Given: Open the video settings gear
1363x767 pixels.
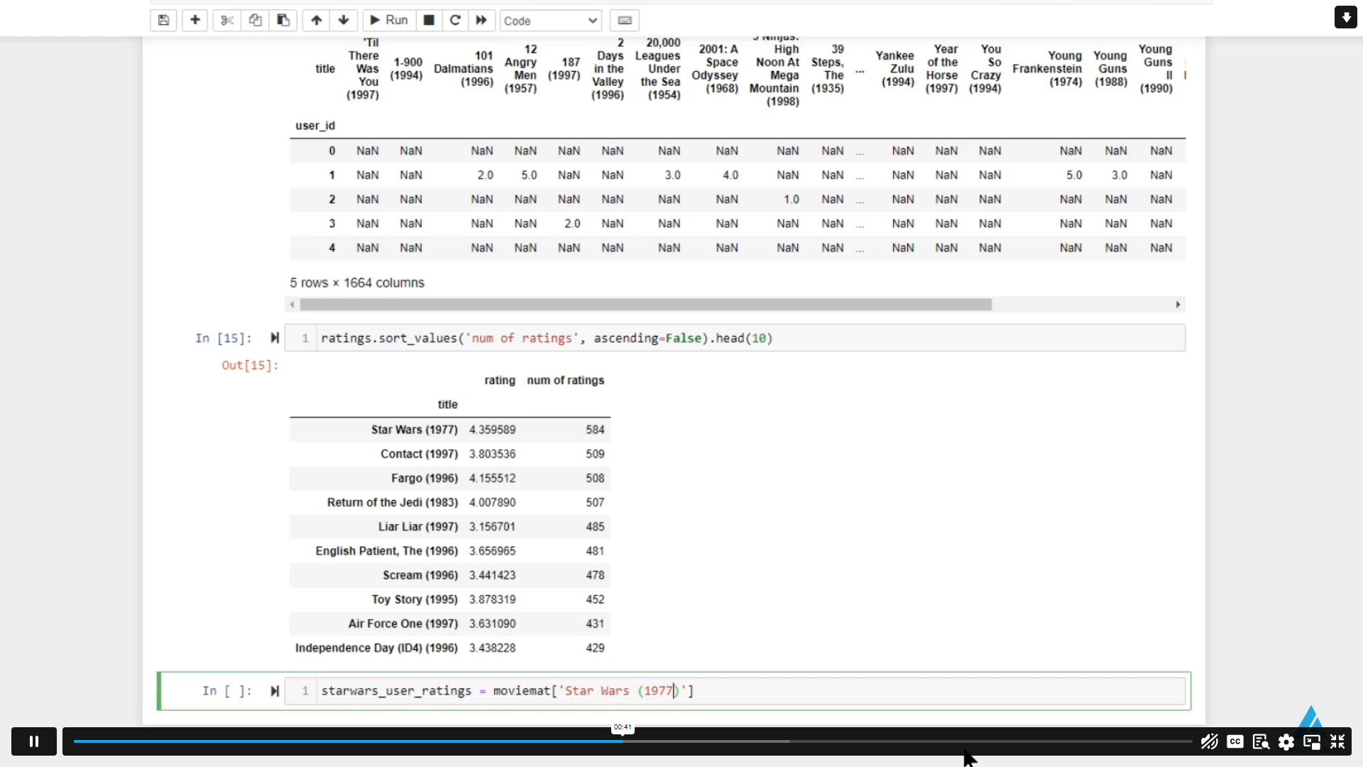Looking at the screenshot, I should click(1287, 741).
